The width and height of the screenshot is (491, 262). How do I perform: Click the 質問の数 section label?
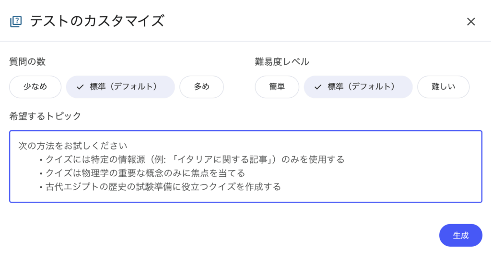(x=27, y=61)
